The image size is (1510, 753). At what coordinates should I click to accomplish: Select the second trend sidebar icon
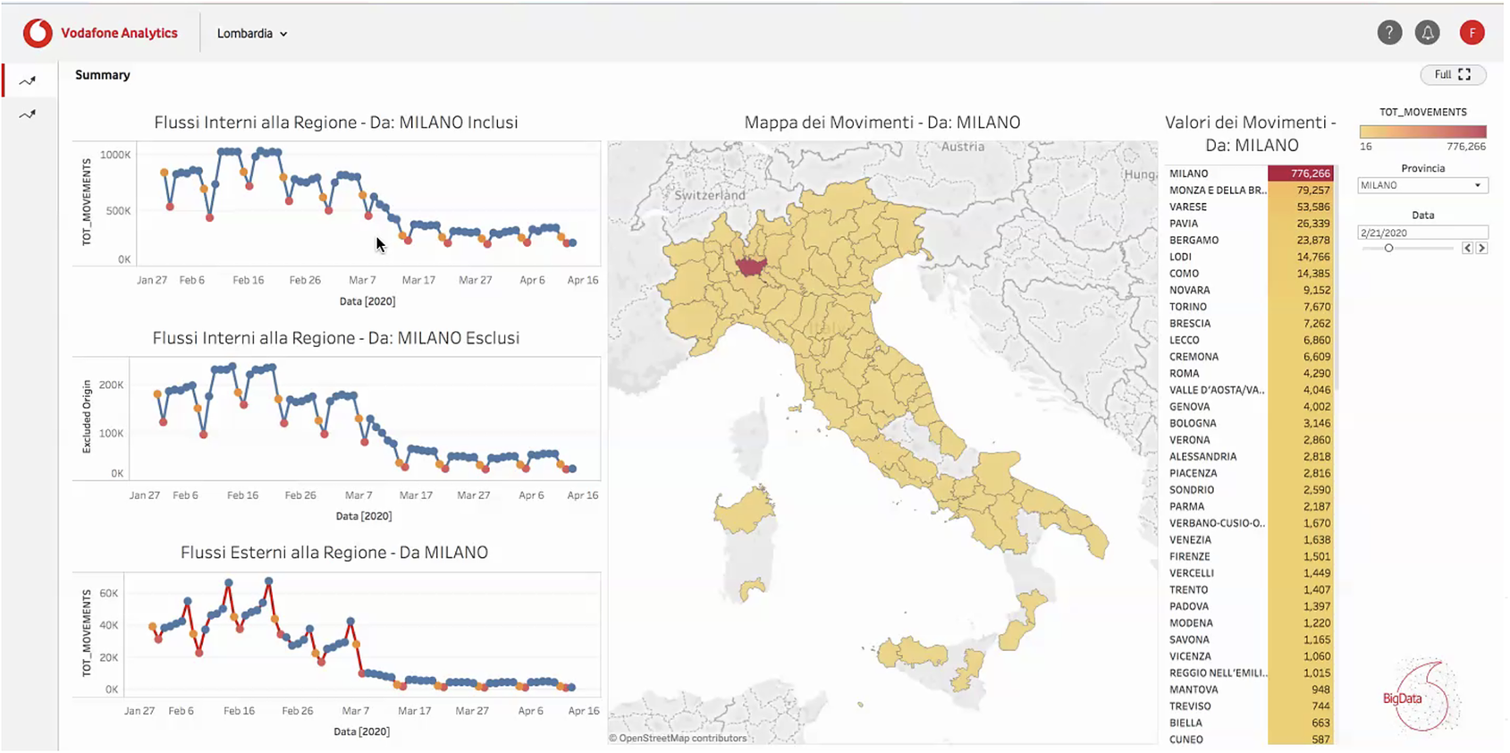click(29, 114)
